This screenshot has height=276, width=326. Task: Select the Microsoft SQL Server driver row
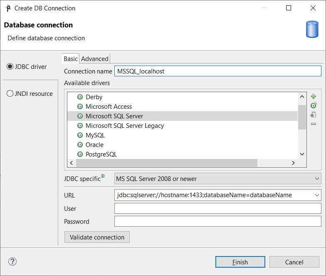(x=183, y=116)
